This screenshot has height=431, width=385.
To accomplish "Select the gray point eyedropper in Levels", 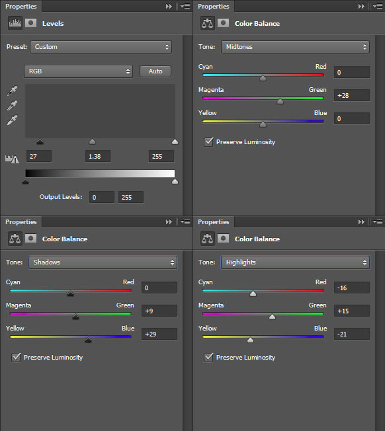I will coord(12,105).
